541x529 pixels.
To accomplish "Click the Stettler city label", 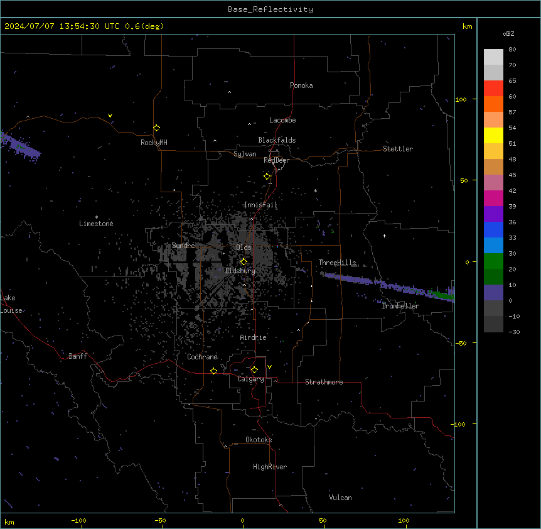I will click(x=398, y=149).
